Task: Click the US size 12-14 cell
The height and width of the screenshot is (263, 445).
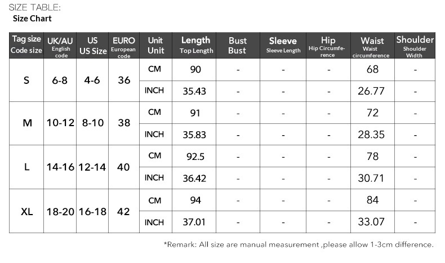Action: [93, 167]
